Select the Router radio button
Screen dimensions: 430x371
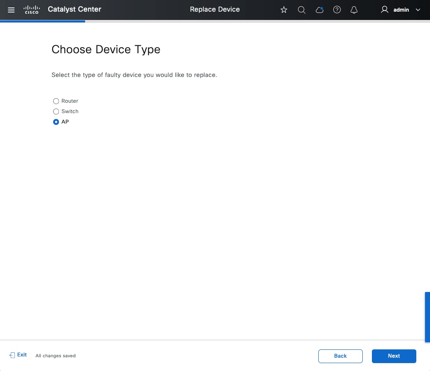click(56, 101)
